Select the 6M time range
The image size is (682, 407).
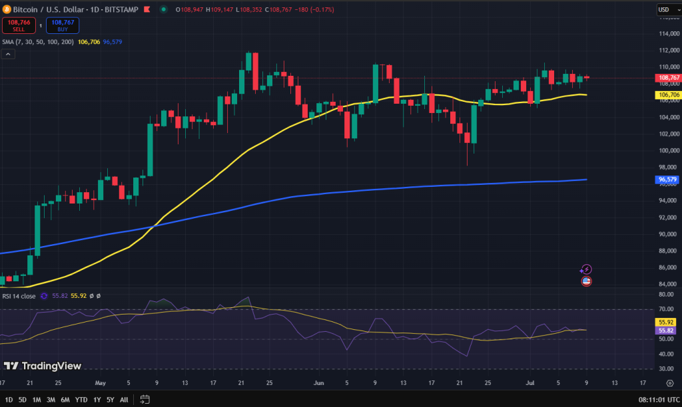65,400
